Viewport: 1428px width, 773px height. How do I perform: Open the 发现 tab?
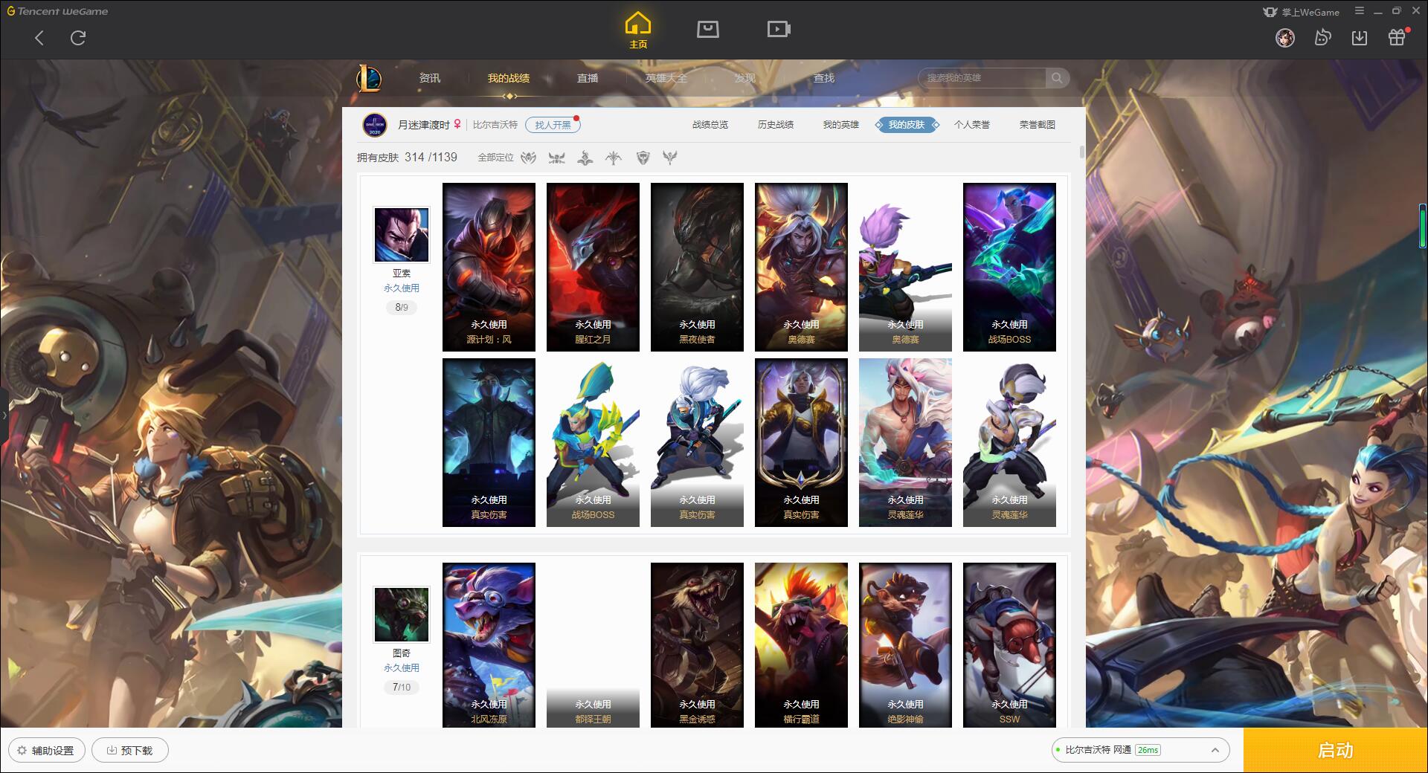pyautogui.click(x=745, y=78)
